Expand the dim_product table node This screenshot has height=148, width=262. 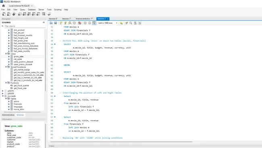(9, 30)
